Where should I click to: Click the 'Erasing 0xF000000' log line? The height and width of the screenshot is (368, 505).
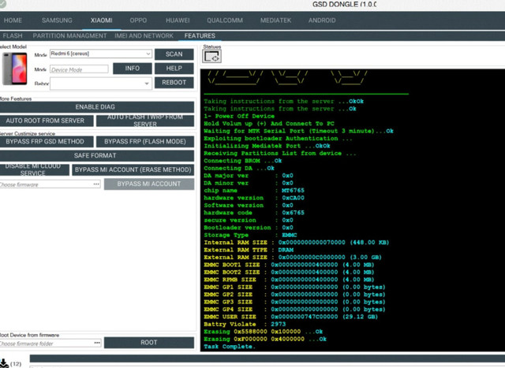click(265, 339)
